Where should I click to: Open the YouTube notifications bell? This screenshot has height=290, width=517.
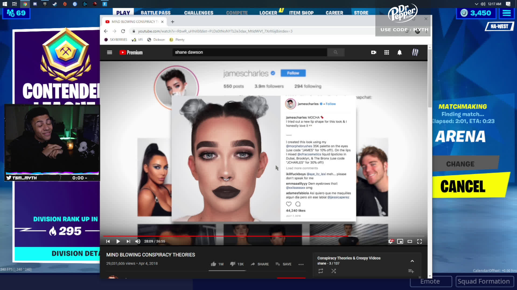tap(399, 52)
